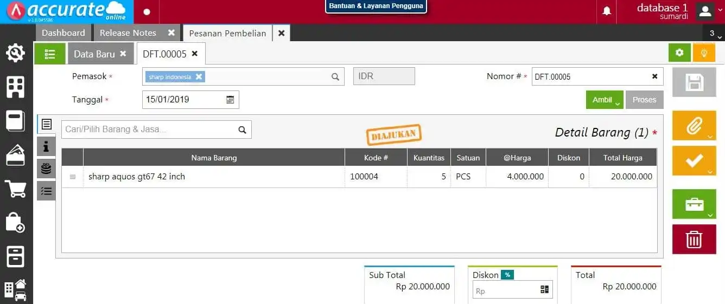Save the purchase order with the floppy icon

[695, 82]
